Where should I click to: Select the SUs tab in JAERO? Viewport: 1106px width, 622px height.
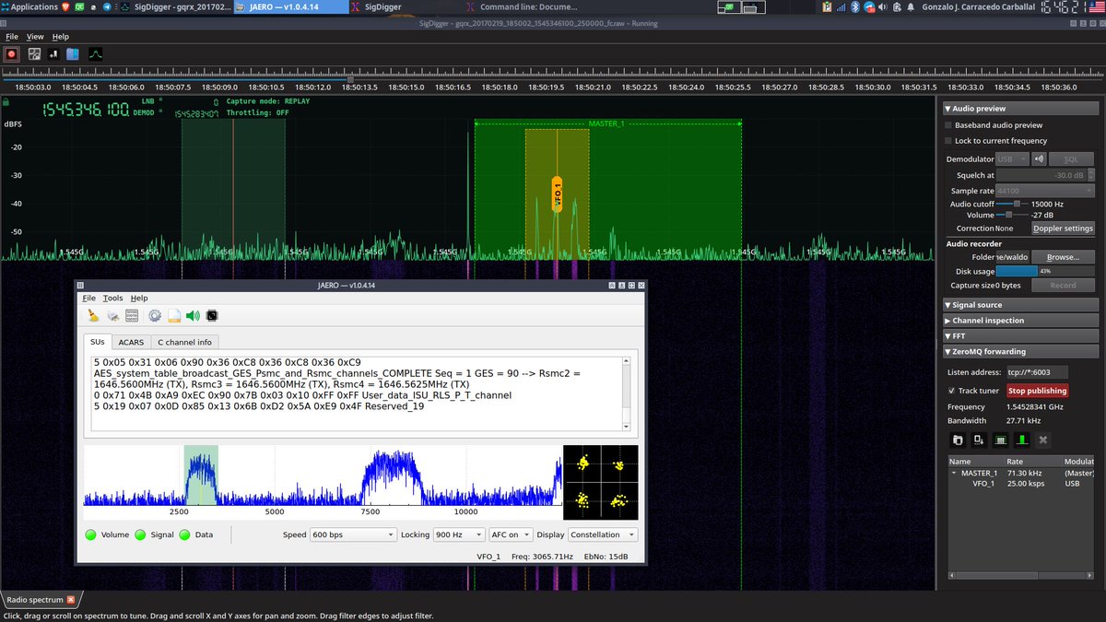click(97, 342)
